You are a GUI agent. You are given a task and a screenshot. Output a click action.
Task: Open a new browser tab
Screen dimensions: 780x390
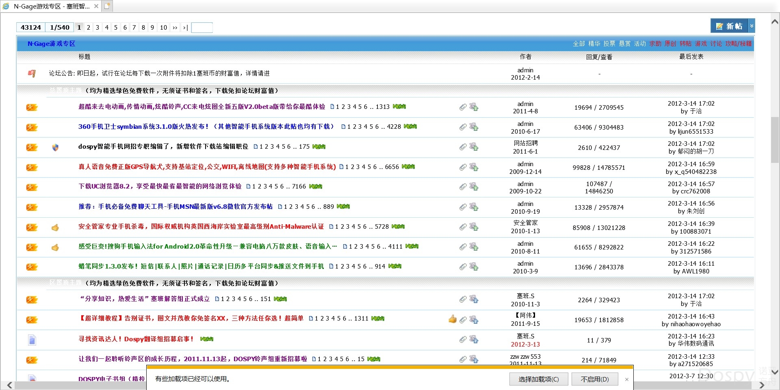point(107,6)
